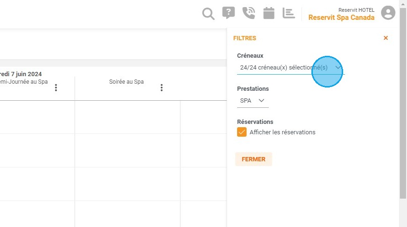Click the phone call icon
407x227 pixels.
point(248,13)
